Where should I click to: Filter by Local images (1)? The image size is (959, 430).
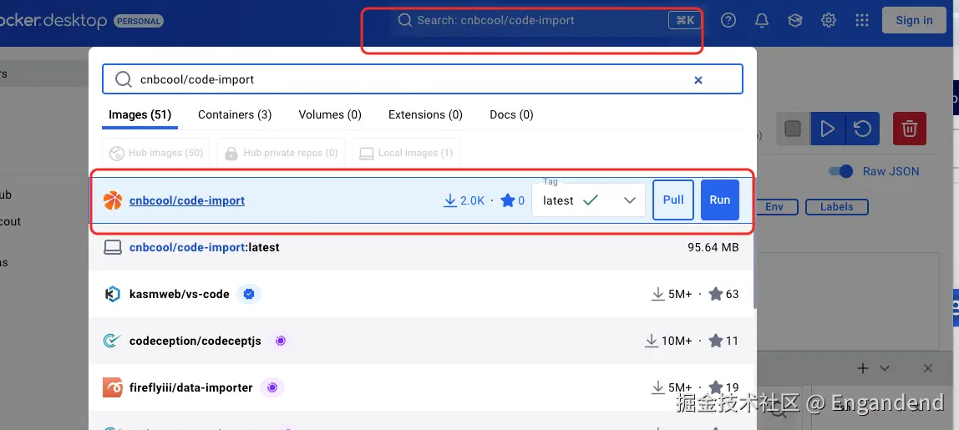tap(406, 153)
